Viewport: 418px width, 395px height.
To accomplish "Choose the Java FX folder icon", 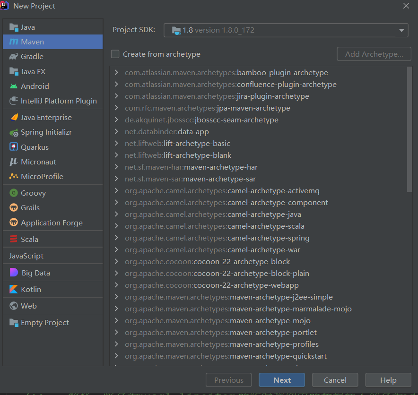I will (x=14, y=71).
